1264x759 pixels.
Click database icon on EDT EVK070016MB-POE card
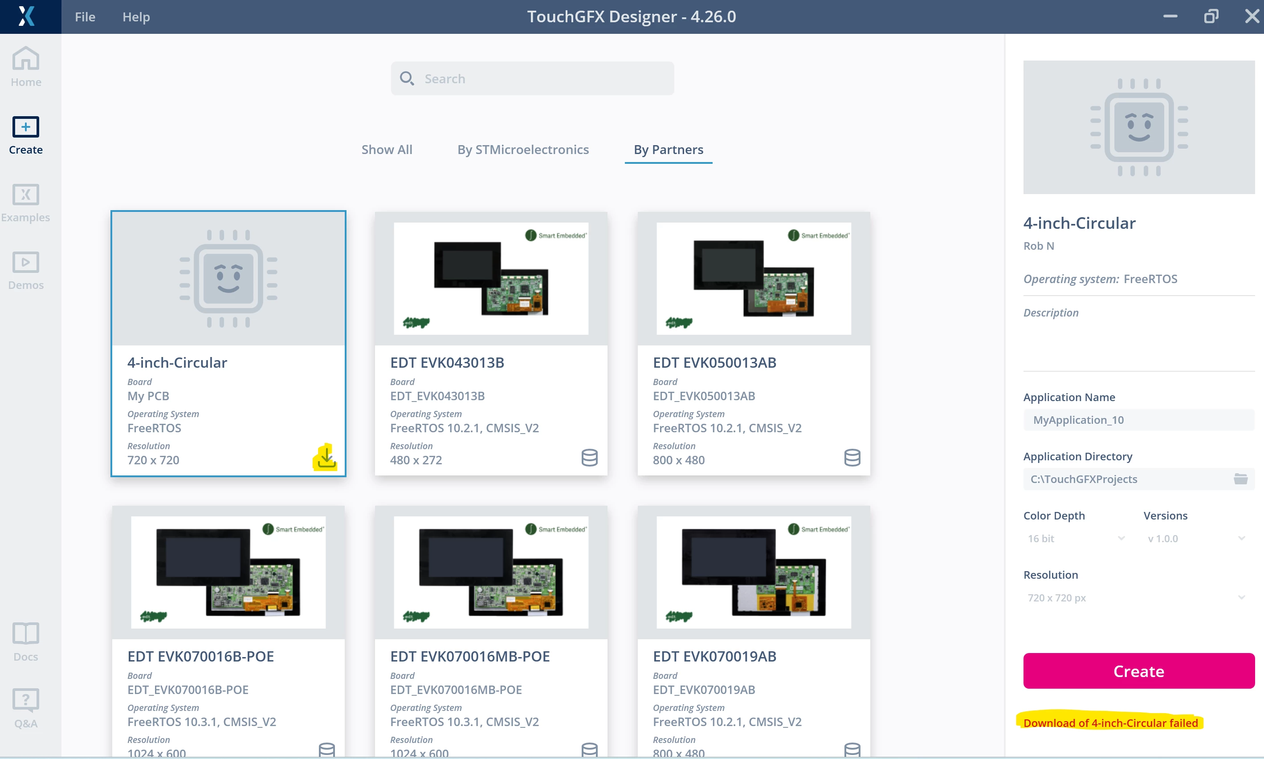(590, 750)
